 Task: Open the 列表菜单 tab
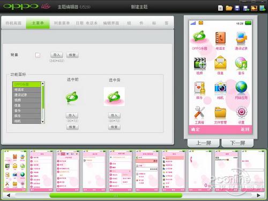tap(62, 23)
